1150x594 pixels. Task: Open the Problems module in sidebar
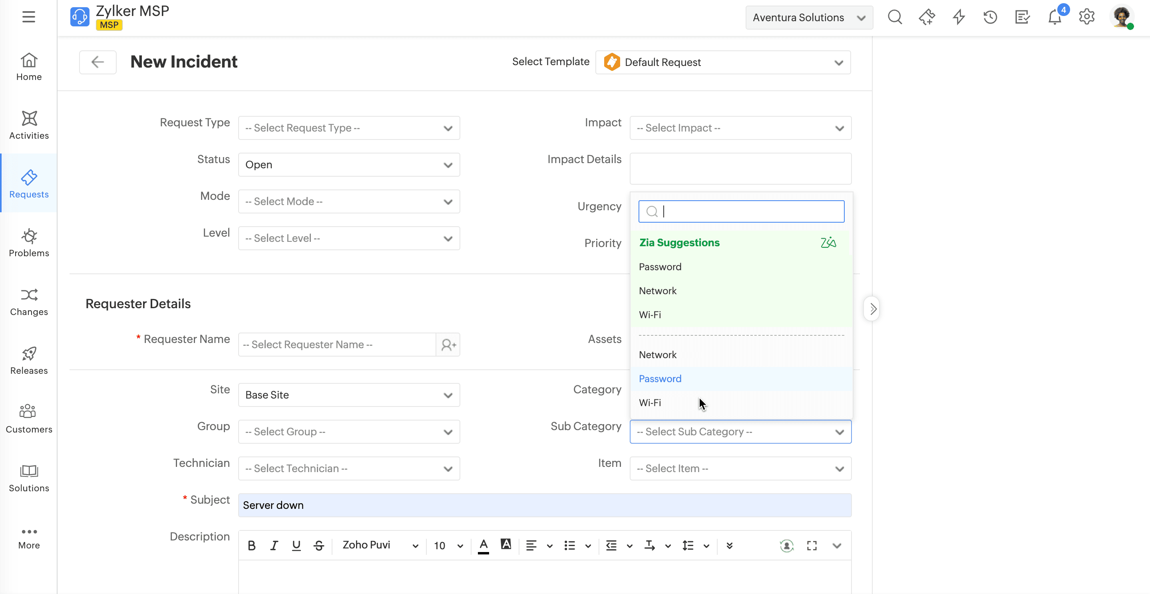coord(29,243)
